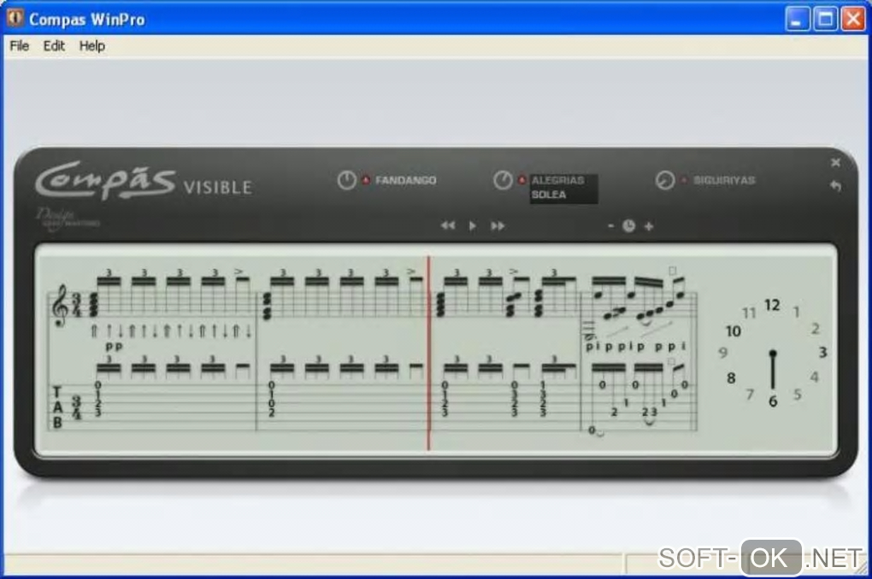Select ALEGRIAS in the dropdown list
Screen dimensions: 872x579
click(557, 180)
